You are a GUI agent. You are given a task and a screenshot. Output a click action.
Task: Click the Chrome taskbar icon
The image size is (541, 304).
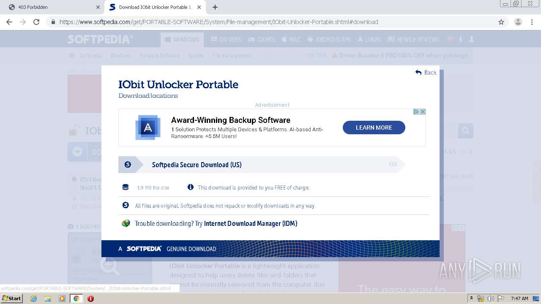click(x=76, y=299)
